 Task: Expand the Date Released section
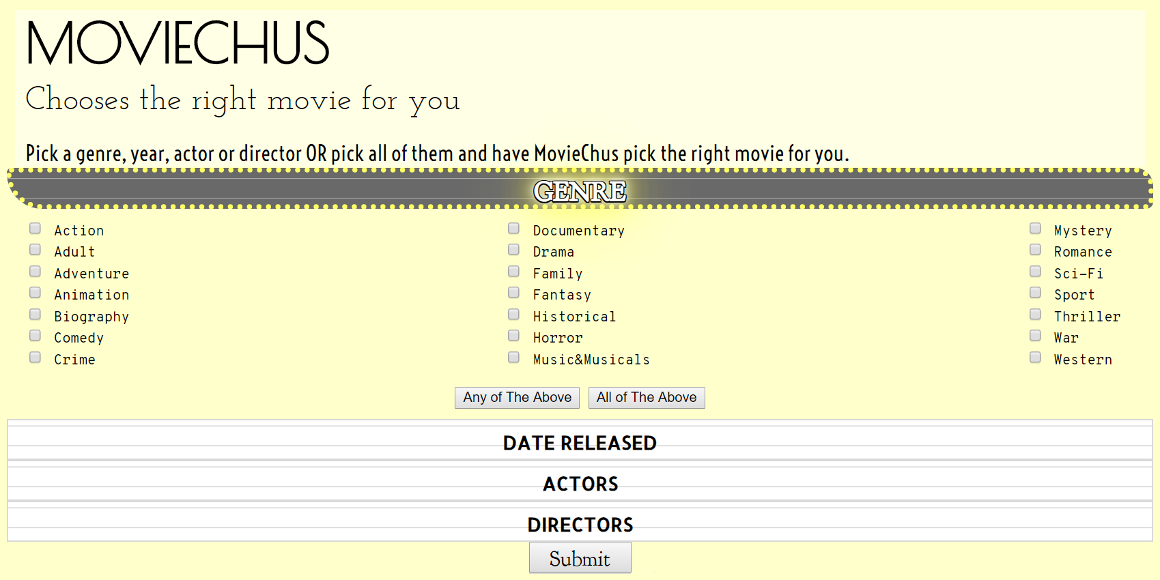pos(580,443)
